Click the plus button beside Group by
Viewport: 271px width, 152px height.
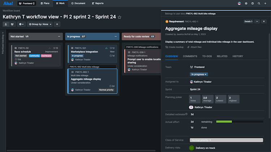[57, 24]
